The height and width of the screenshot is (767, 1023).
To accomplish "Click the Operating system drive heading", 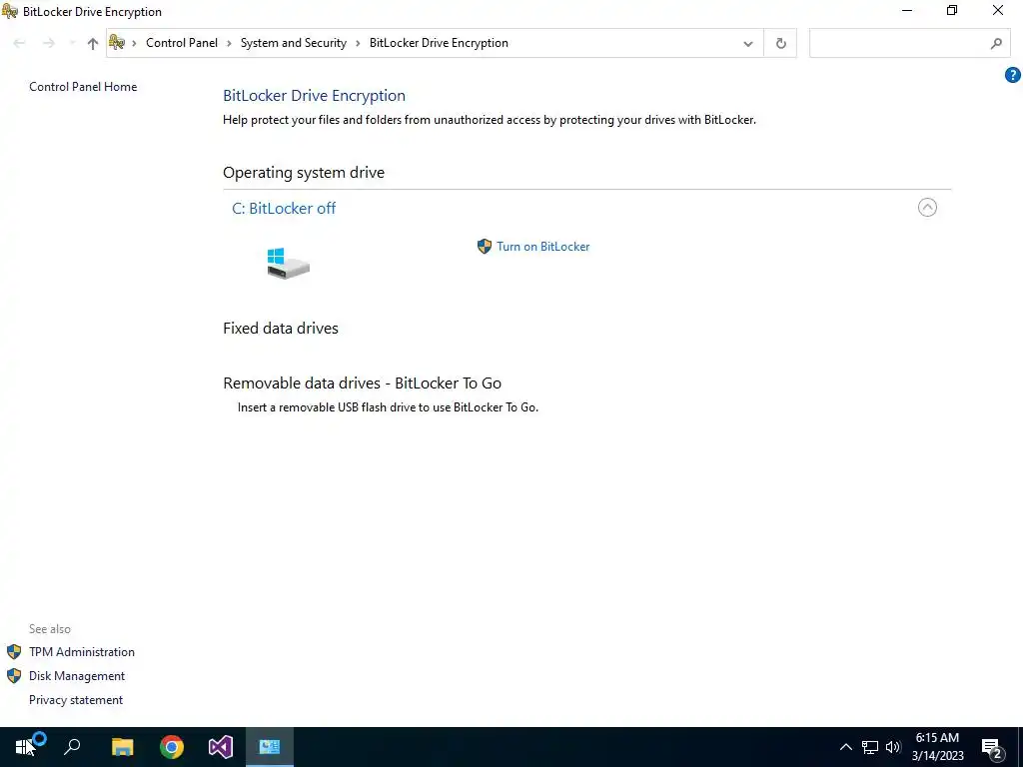I will click(304, 172).
